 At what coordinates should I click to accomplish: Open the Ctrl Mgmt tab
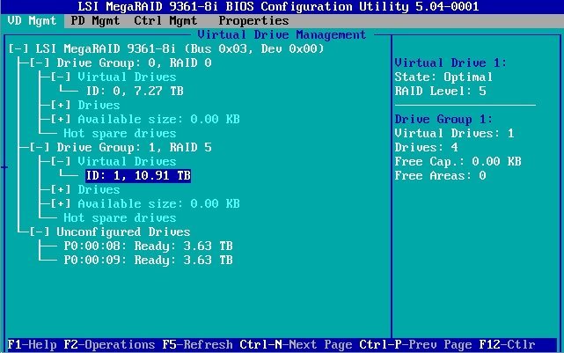165,21
